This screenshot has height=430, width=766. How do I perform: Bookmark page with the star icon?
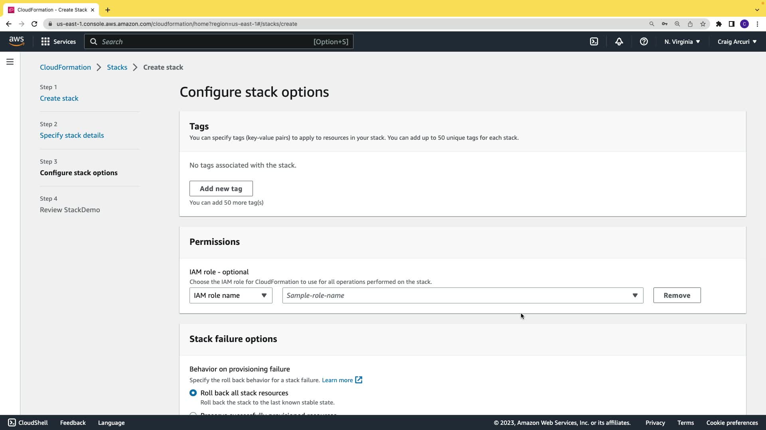pyautogui.click(x=703, y=24)
